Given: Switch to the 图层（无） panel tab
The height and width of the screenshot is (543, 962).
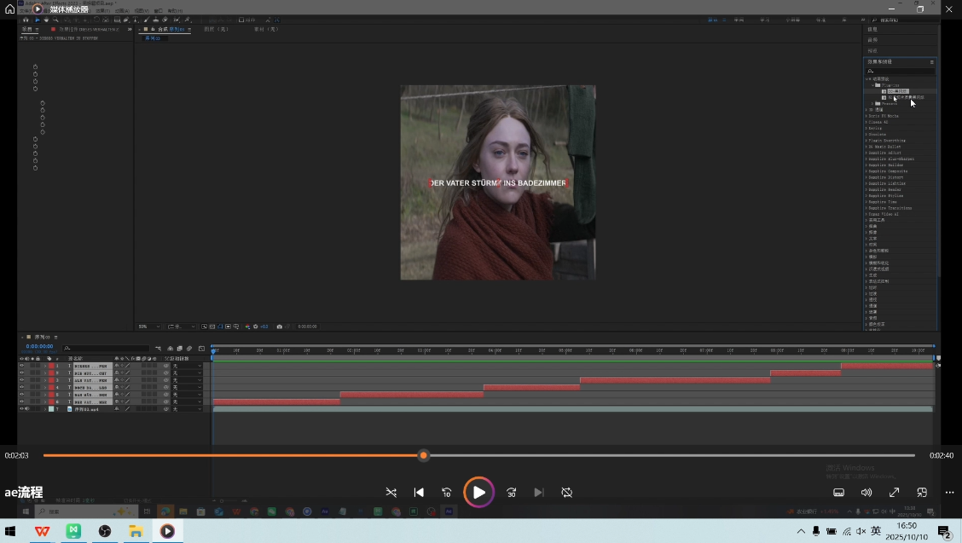Looking at the screenshot, I should coord(217,29).
